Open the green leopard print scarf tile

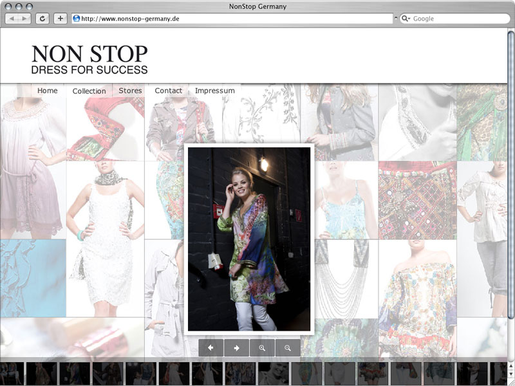(482, 122)
